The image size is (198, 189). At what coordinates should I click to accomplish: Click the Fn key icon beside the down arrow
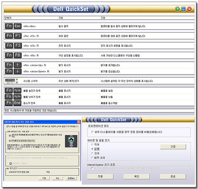click(9, 71)
